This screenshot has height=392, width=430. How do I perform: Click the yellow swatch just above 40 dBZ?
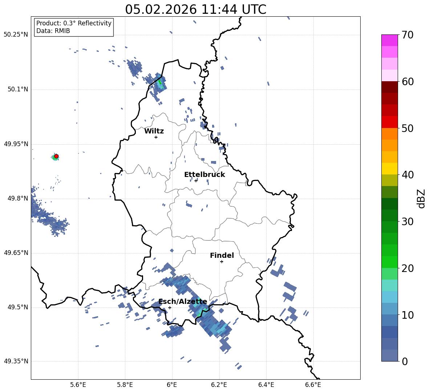(x=389, y=169)
